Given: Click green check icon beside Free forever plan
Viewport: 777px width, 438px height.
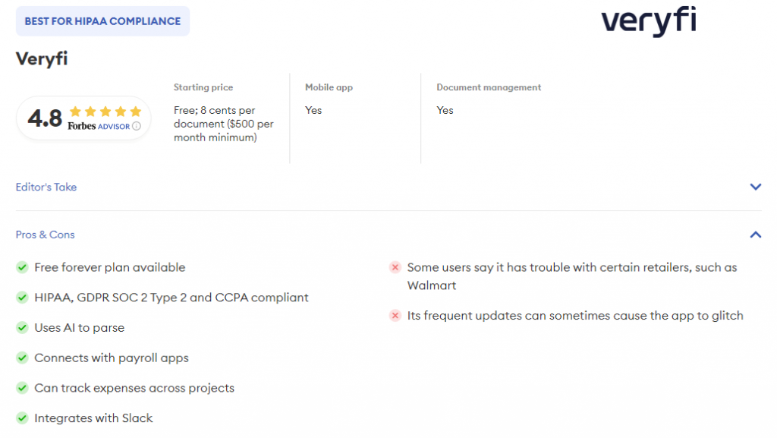Looking at the screenshot, I should pos(22,267).
